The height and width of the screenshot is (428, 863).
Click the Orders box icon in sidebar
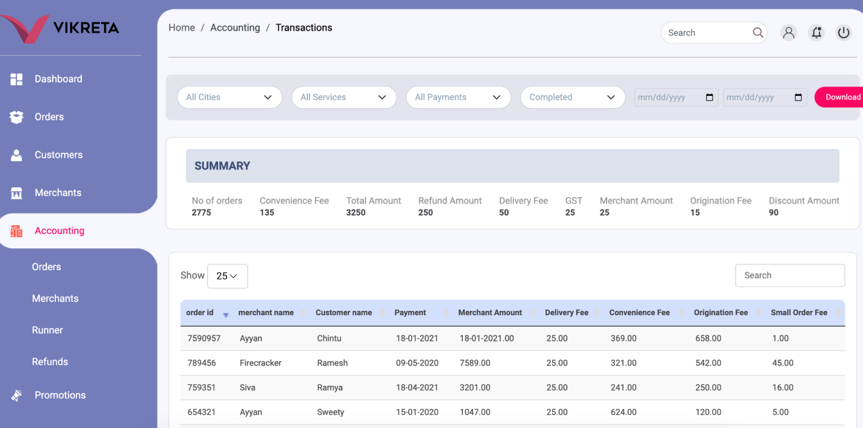pyautogui.click(x=16, y=117)
